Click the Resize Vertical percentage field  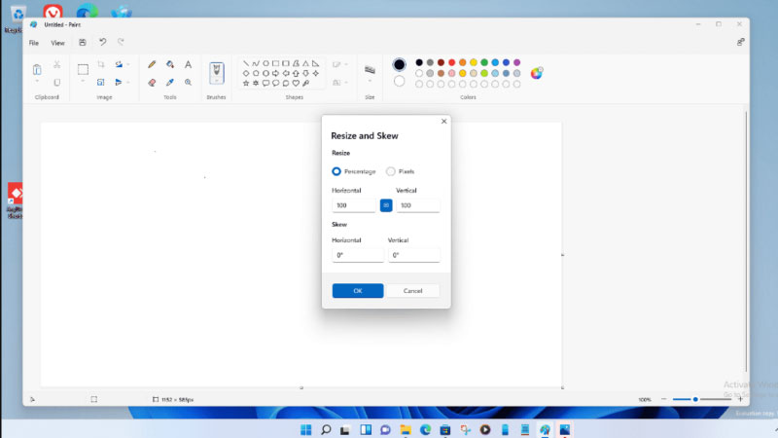pos(418,205)
